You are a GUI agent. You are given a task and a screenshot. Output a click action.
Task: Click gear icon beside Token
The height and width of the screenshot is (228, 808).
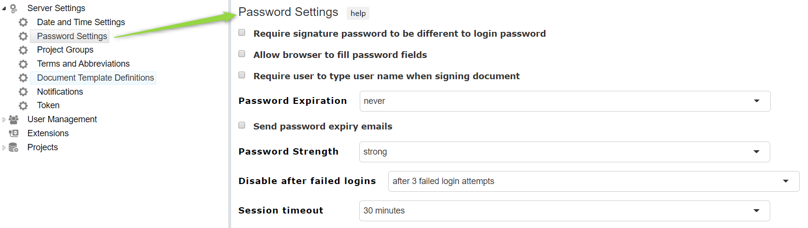(23, 105)
